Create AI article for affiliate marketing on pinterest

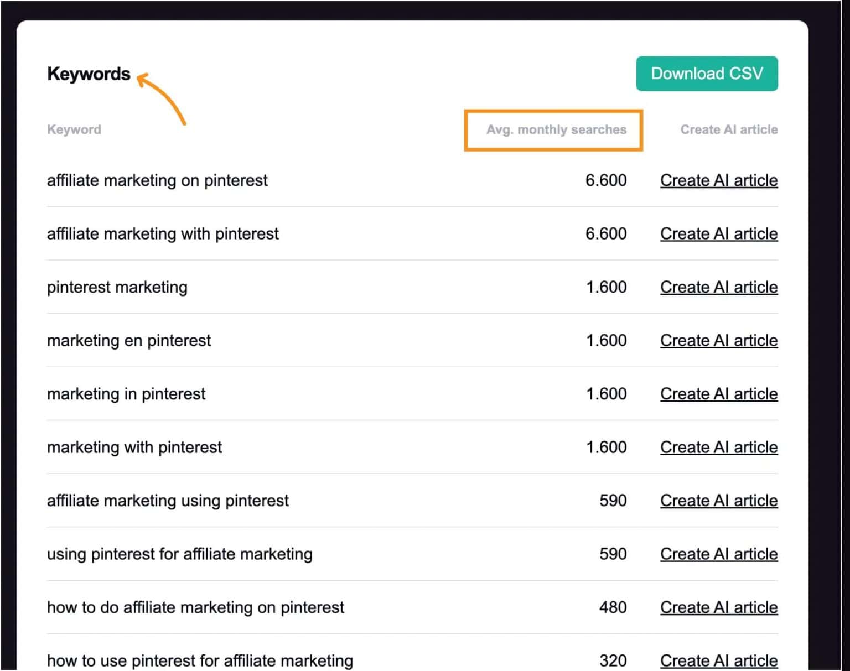point(718,180)
